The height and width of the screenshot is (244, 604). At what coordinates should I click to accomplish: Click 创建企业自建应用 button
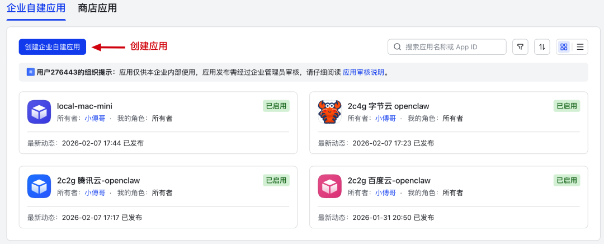53,47
